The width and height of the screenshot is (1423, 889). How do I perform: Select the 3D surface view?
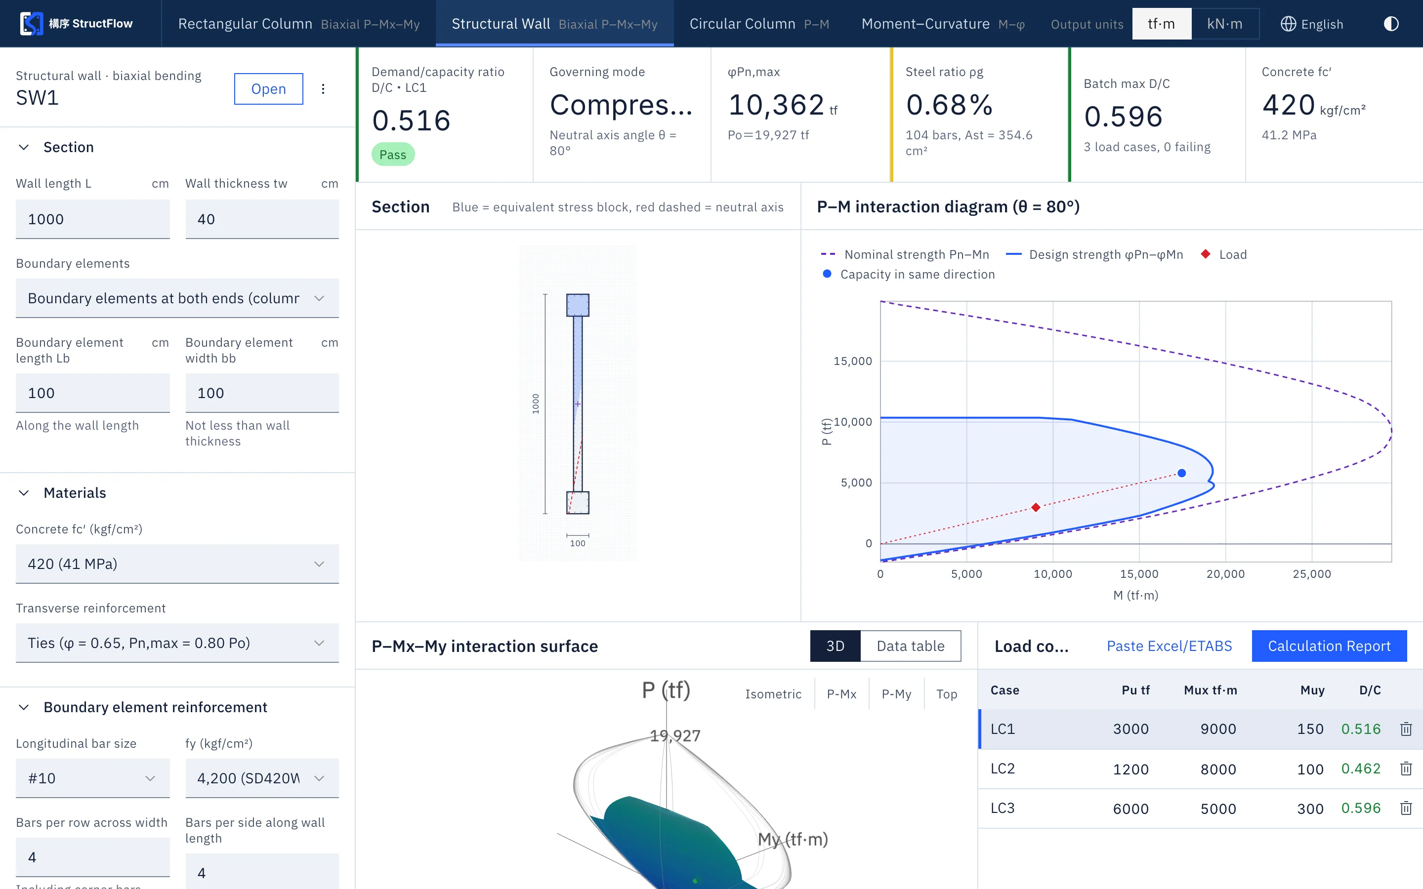pyautogui.click(x=835, y=646)
